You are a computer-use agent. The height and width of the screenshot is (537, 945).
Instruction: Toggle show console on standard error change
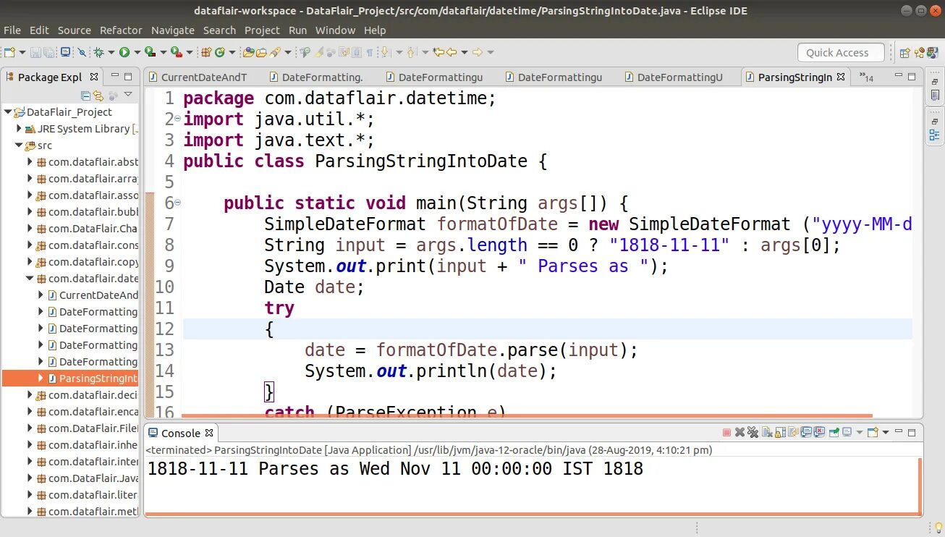(x=820, y=433)
